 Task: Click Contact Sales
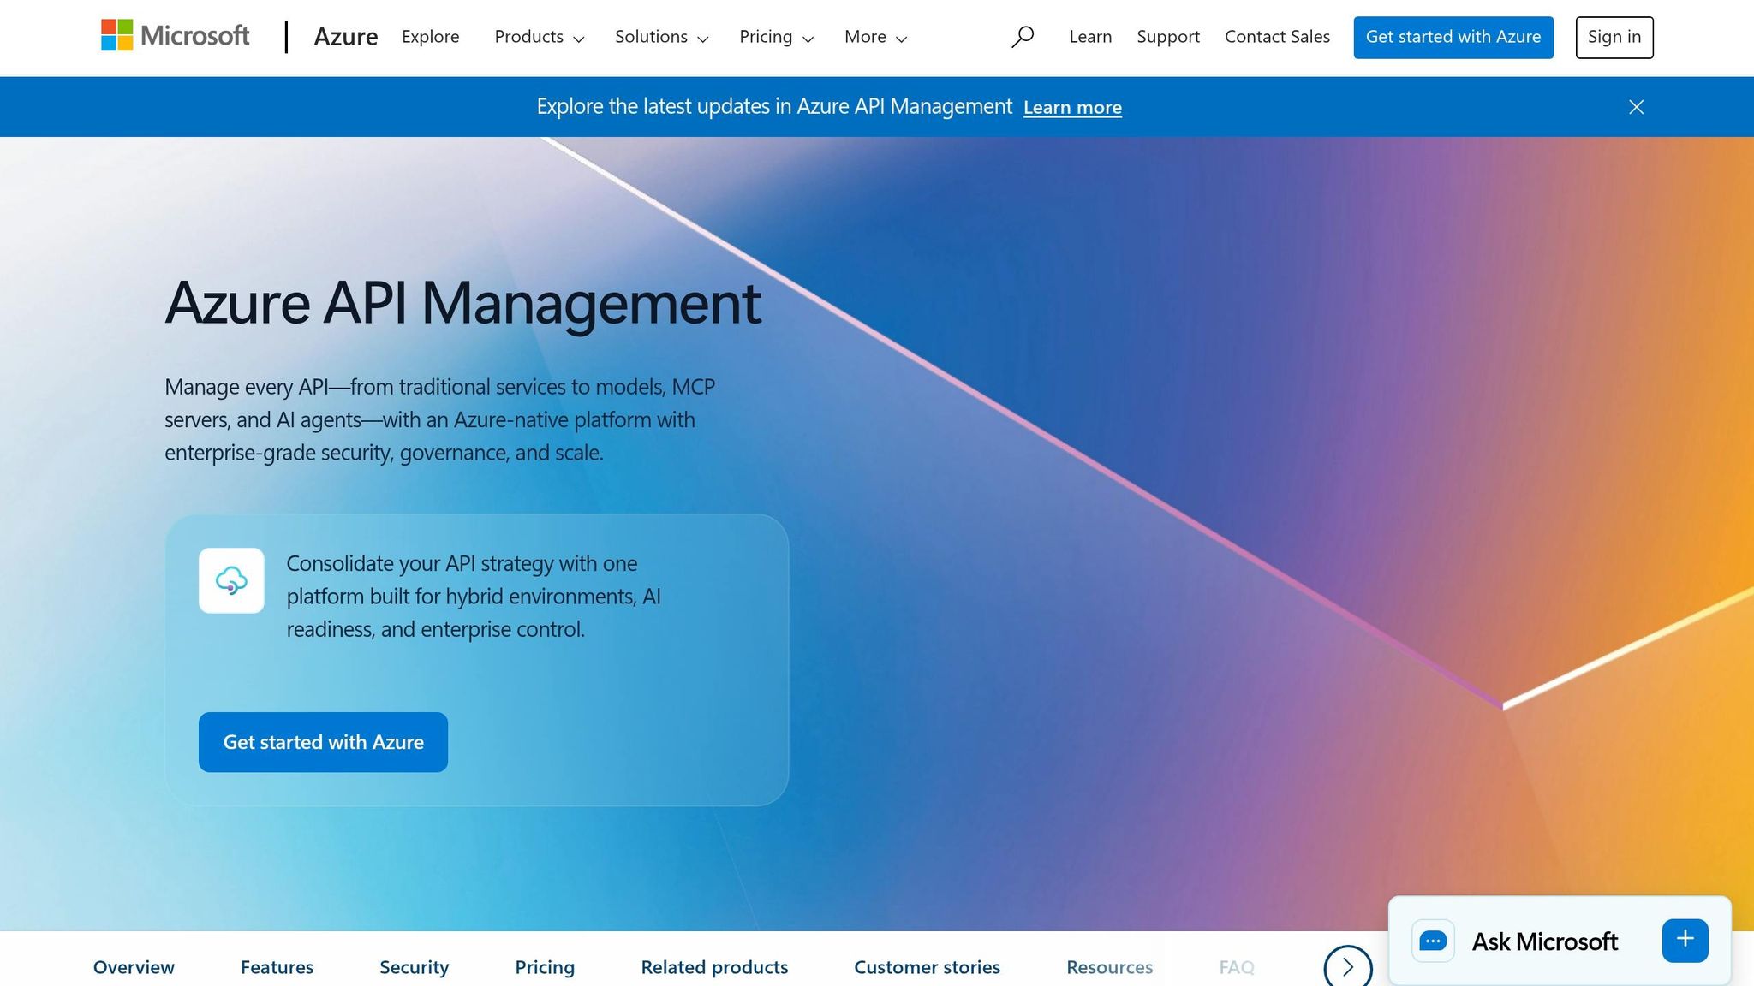click(1277, 37)
